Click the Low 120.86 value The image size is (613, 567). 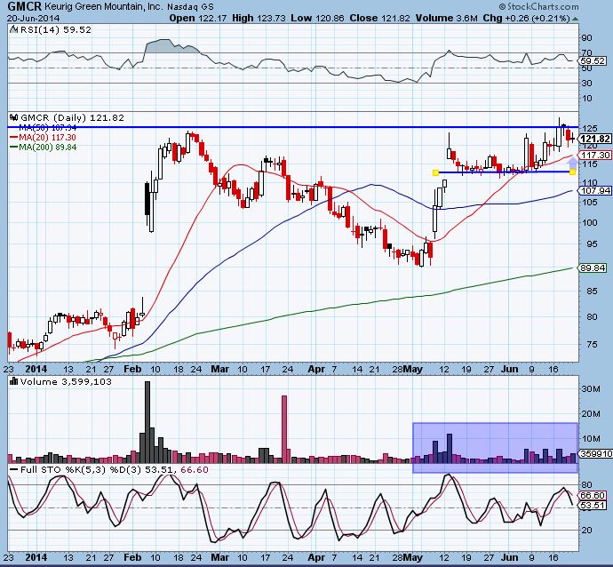pyautogui.click(x=317, y=18)
